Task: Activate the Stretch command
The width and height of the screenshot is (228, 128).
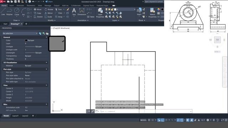Action: coord(38,17)
